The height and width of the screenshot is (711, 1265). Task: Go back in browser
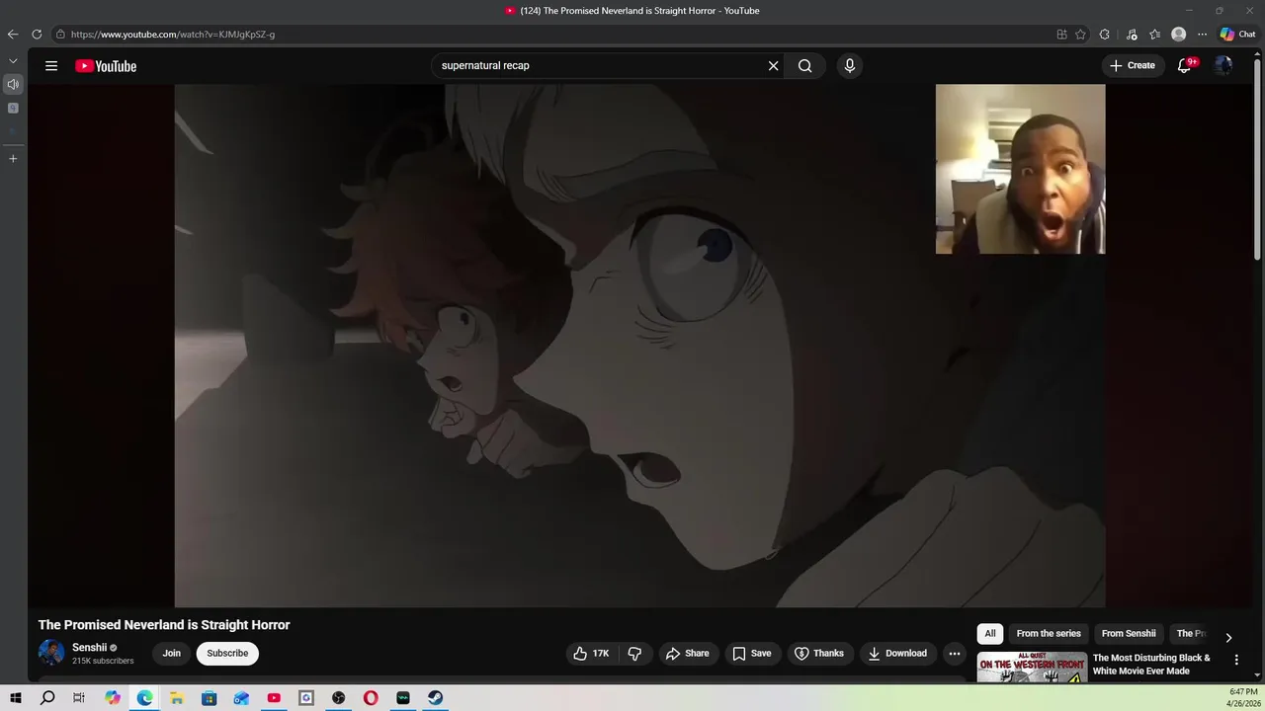[x=13, y=35]
